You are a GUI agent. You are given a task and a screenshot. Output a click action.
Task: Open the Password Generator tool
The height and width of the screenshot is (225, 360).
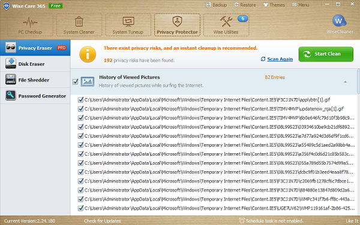pyautogui.click(x=35, y=96)
